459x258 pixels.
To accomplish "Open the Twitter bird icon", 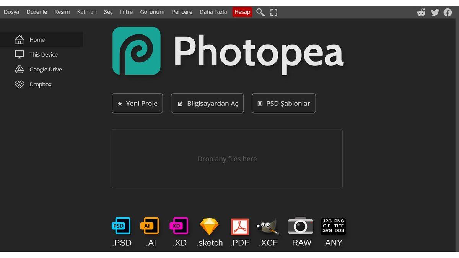I will tap(435, 12).
